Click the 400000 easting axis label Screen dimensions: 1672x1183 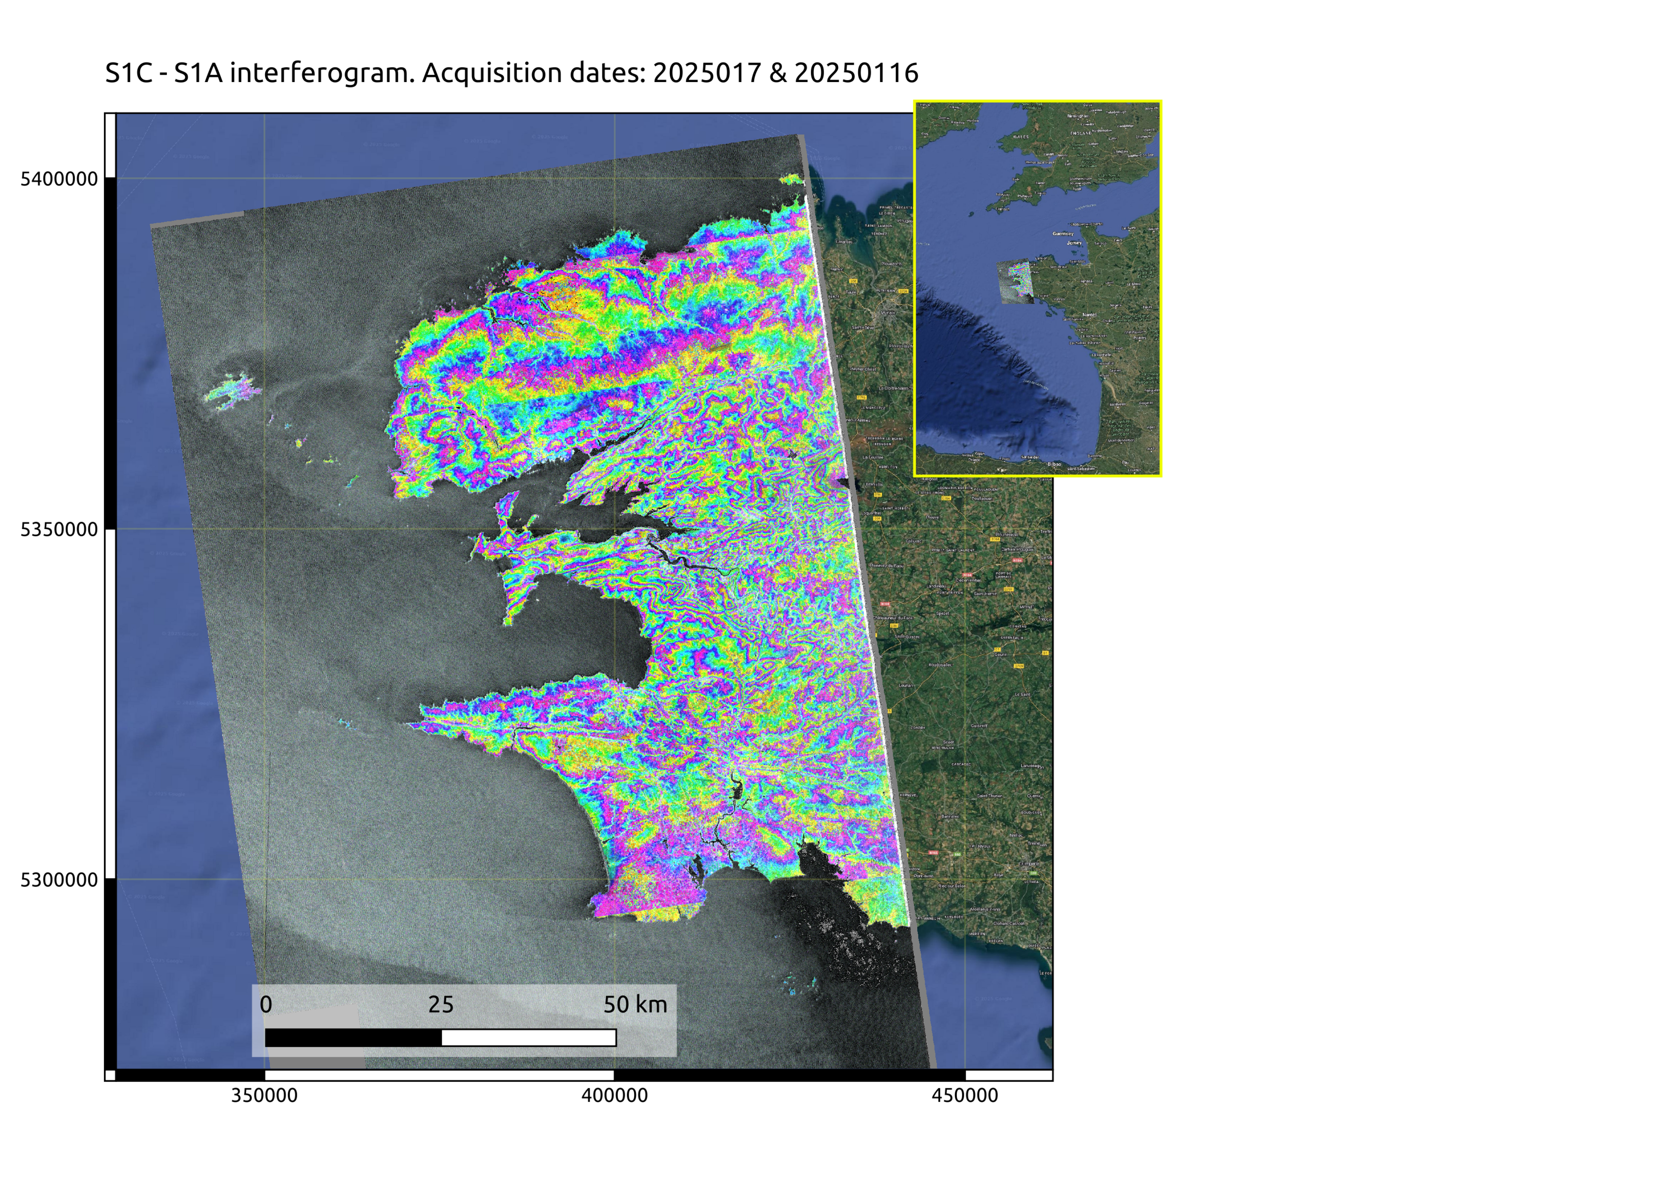[615, 1096]
